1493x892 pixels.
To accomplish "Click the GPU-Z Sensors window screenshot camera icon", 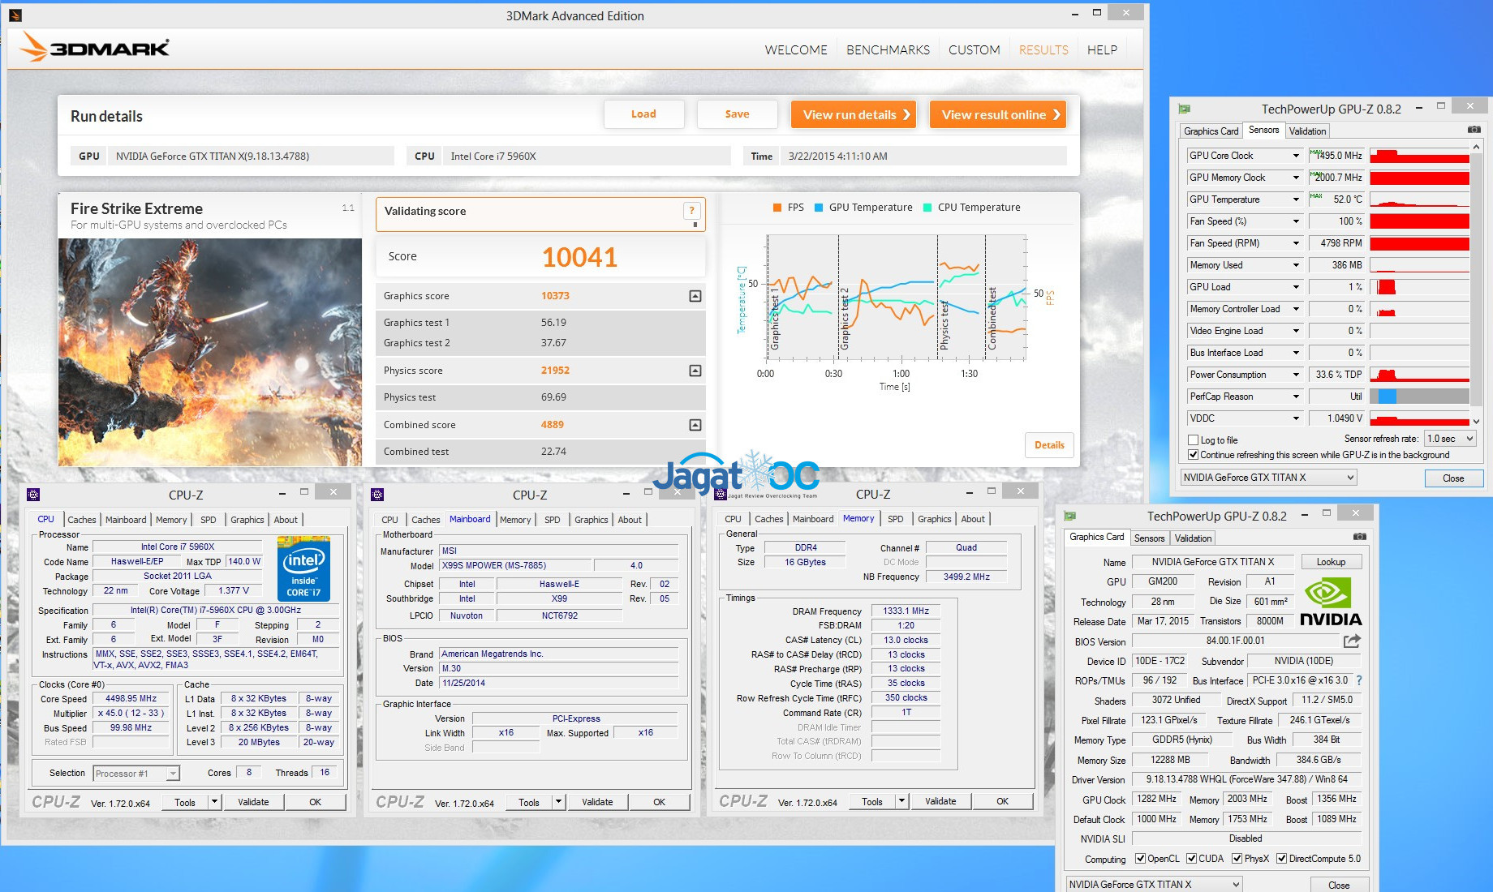I will pos(1474,130).
